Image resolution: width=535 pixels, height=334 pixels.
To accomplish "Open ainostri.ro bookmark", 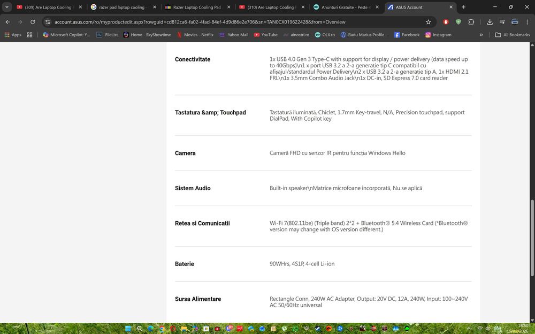I will click(296, 35).
